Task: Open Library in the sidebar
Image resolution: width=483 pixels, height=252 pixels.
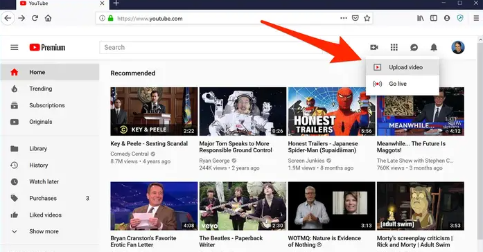Action: click(50, 149)
